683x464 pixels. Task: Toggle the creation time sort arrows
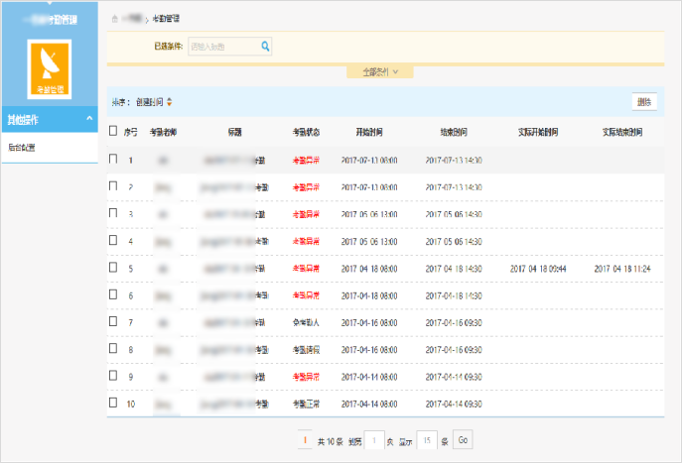point(170,101)
